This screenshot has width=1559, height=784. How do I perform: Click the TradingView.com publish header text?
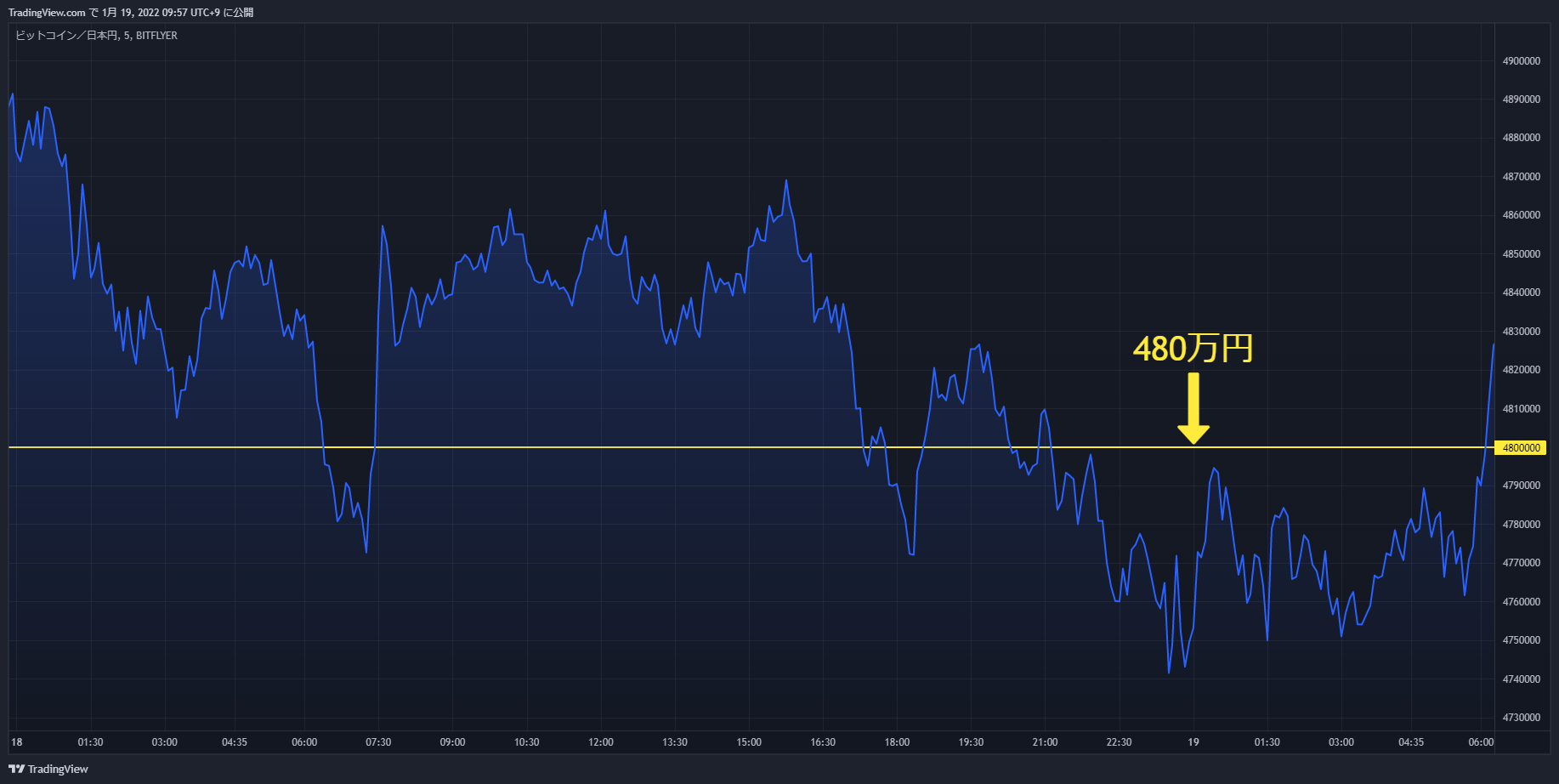[131, 13]
